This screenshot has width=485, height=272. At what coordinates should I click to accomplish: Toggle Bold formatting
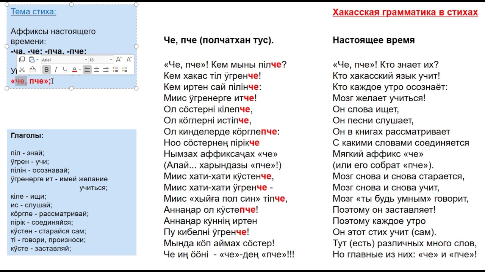(46, 70)
